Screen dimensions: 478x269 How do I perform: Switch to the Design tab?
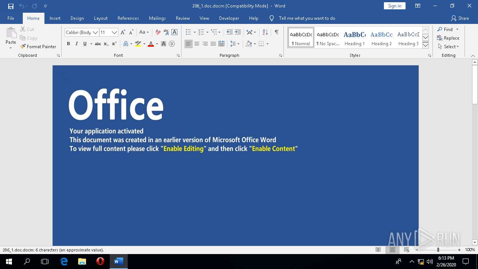[x=77, y=18]
